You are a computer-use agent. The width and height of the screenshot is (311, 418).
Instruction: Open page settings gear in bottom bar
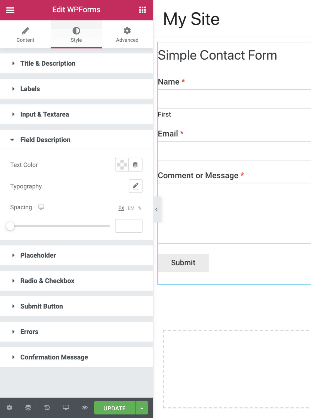coord(10,407)
